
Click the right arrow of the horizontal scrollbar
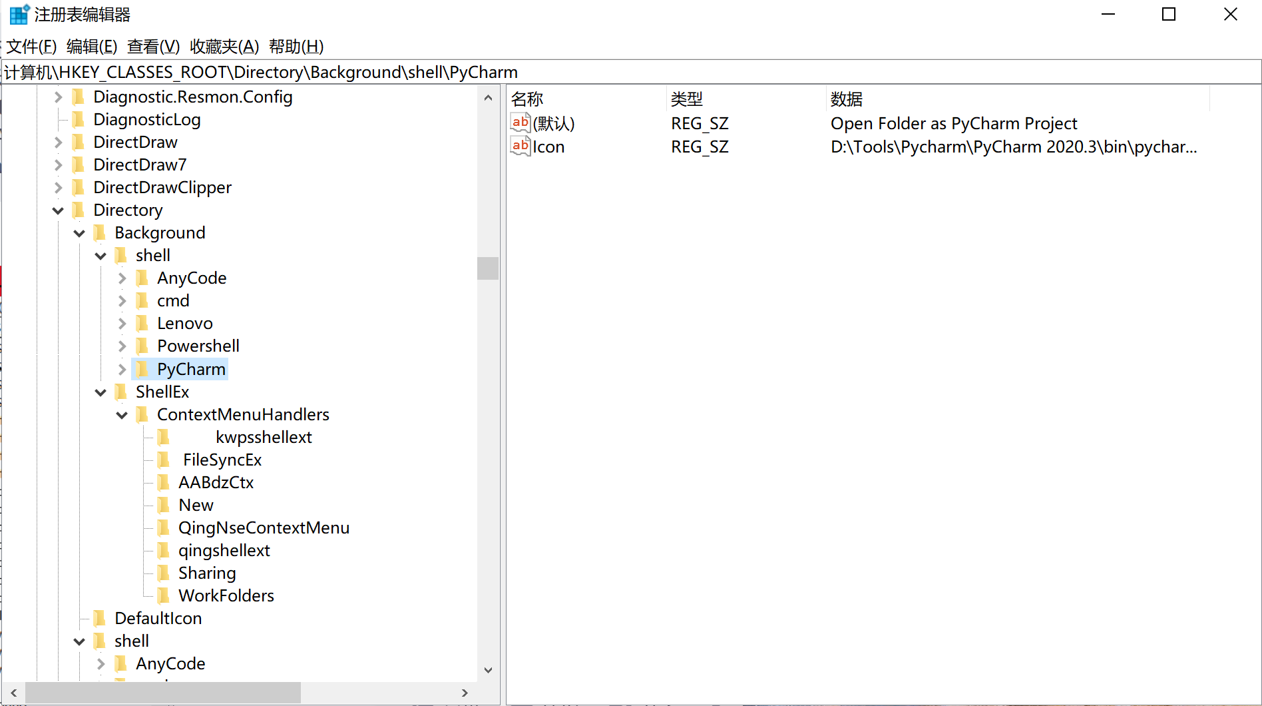(465, 693)
